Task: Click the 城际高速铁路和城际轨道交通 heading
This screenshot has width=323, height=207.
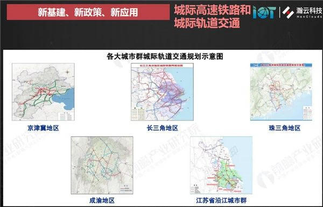Action: coord(212,17)
